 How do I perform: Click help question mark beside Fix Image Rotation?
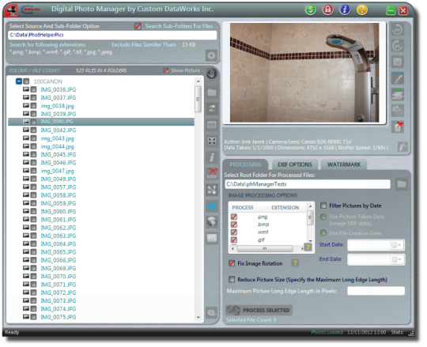coord(295,263)
